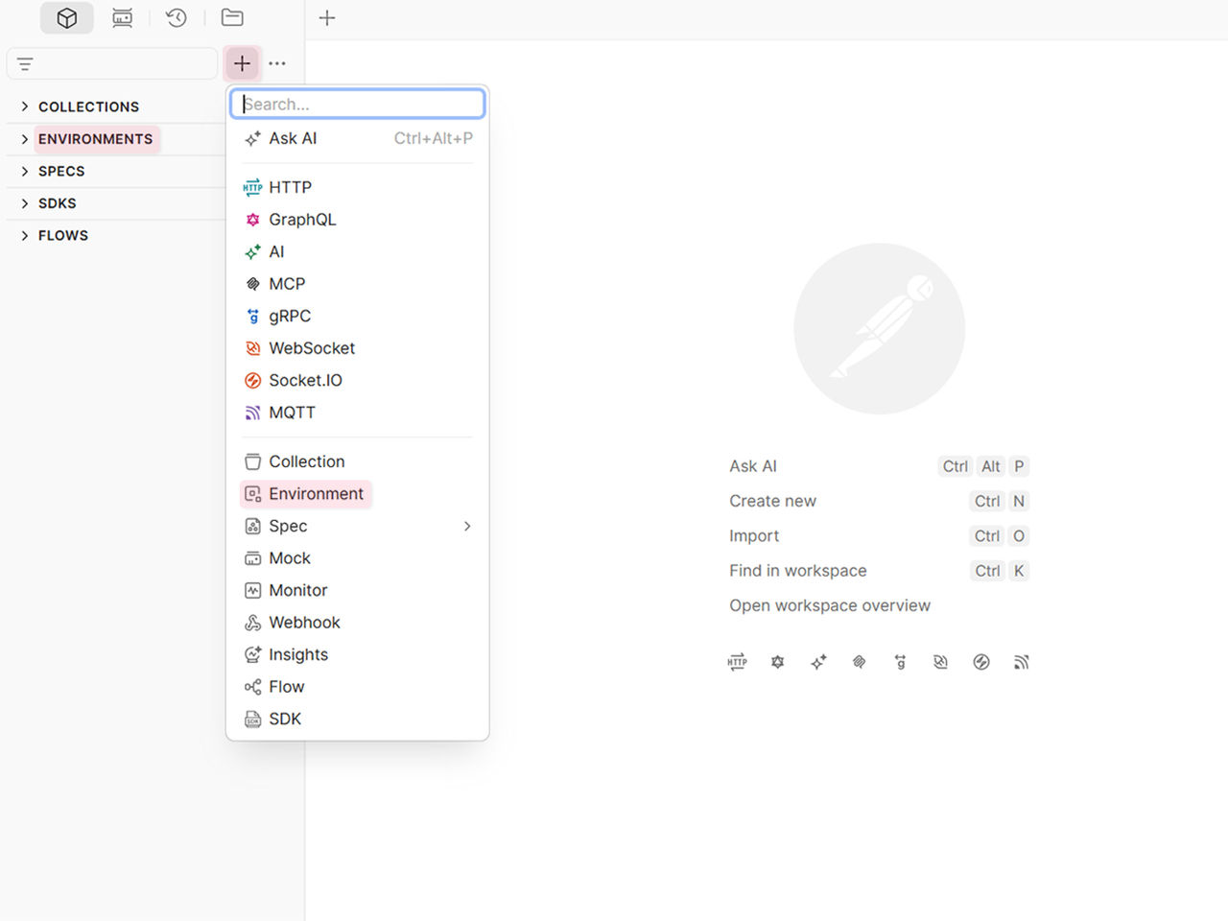Click the Socket.IO icon below shortcuts list
The image size is (1228, 921).
click(981, 662)
